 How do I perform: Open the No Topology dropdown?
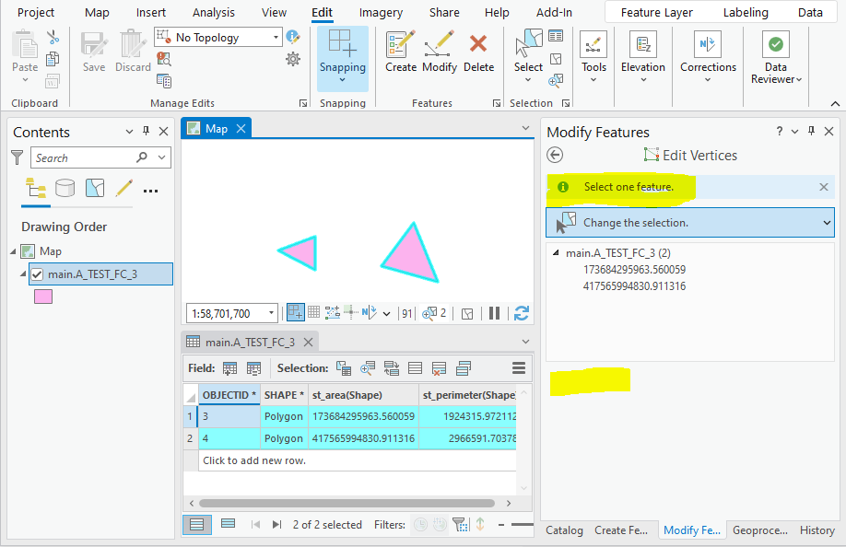pos(276,37)
